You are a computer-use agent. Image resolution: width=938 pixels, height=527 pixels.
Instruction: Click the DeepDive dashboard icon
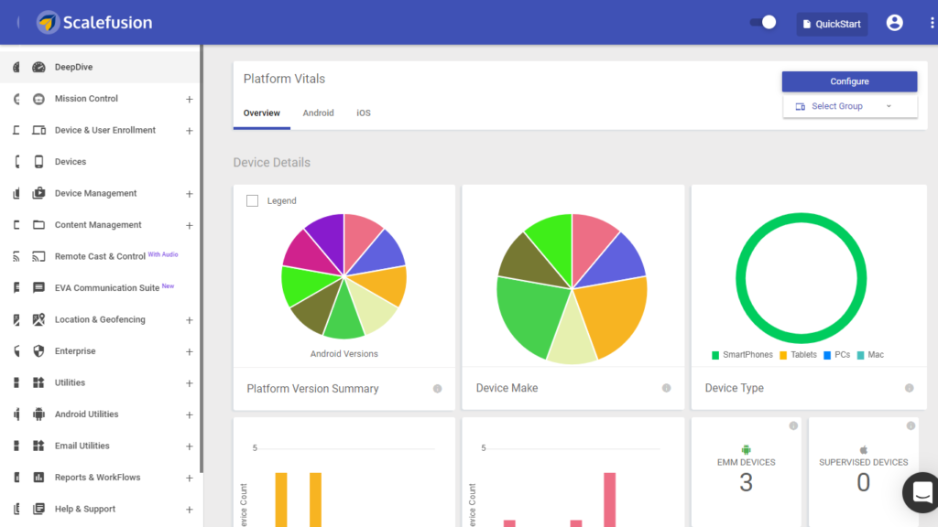(x=38, y=67)
